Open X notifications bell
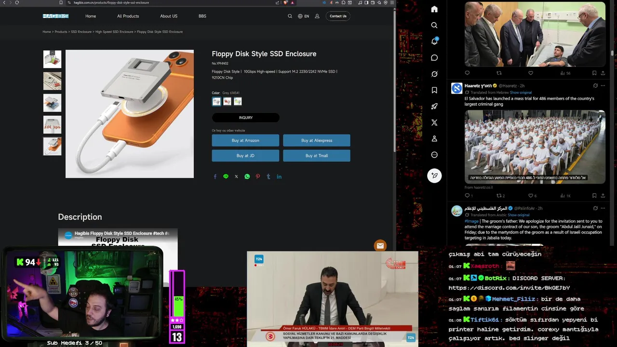Image resolution: width=617 pixels, height=347 pixels. (434, 41)
